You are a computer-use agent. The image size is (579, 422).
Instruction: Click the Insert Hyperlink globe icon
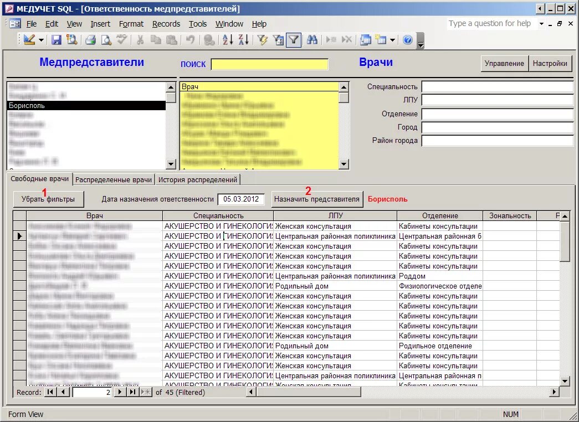(209, 39)
